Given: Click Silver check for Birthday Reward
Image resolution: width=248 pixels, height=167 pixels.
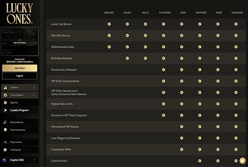Looking at the screenshot, I should 127,58.
